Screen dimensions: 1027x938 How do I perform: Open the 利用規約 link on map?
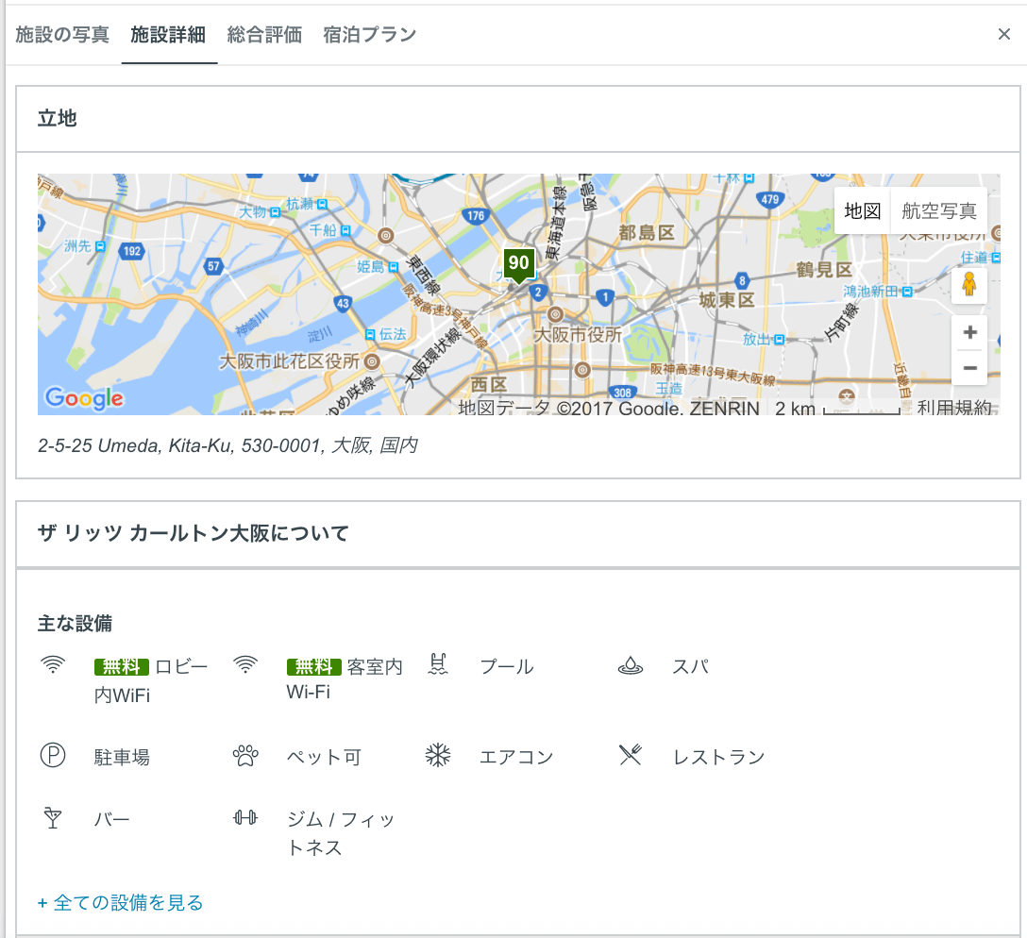[x=954, y=408]
